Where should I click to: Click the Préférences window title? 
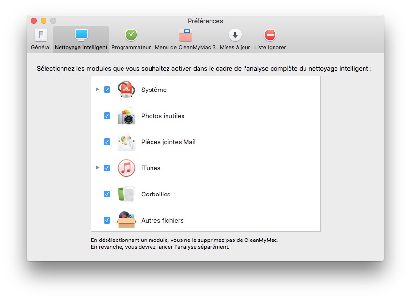tap(205, 21)
